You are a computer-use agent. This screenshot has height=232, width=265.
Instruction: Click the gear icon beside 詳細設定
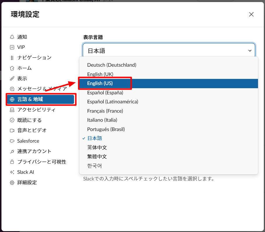12,183
